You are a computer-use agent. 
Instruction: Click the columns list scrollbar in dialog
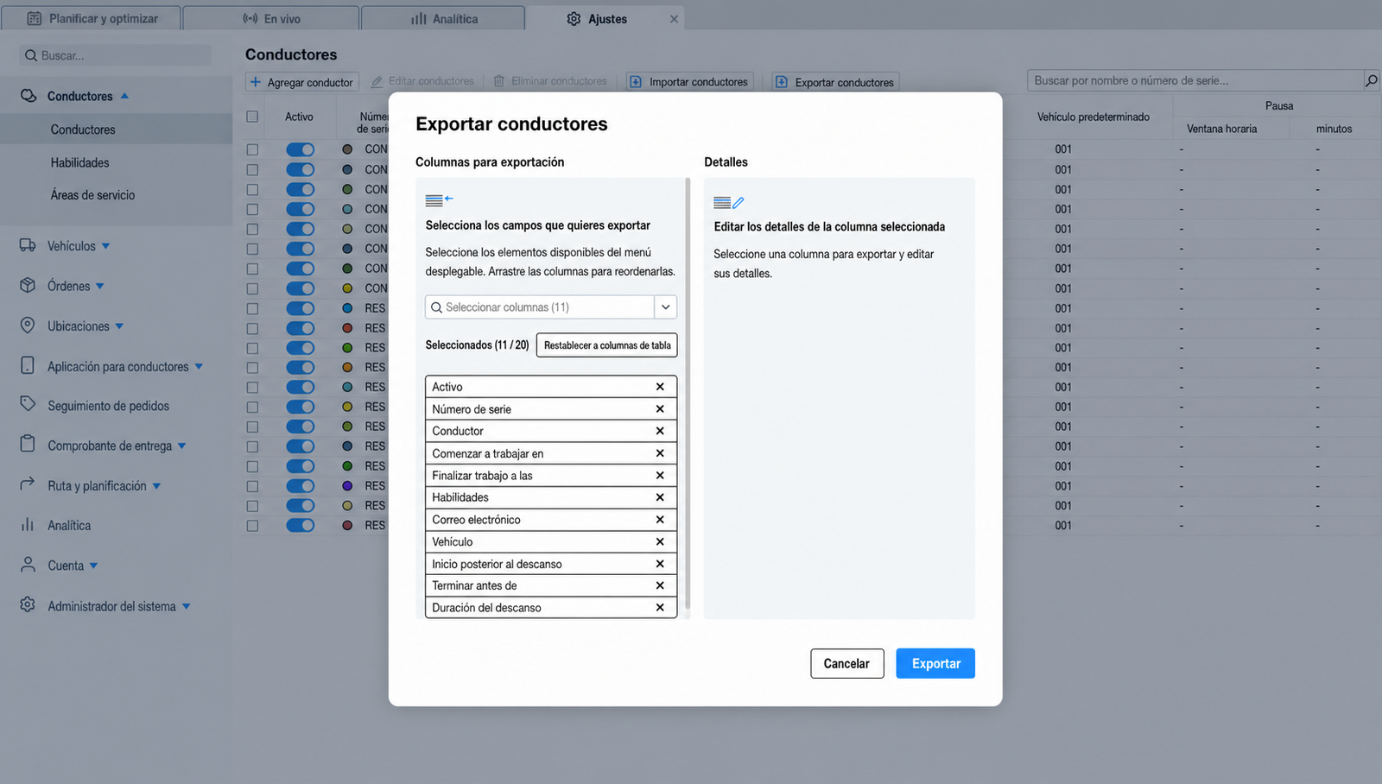(688, 393)
